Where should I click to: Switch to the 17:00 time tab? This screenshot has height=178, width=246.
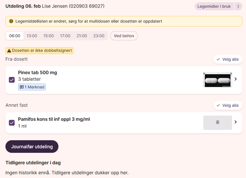(x=65, y=36)
